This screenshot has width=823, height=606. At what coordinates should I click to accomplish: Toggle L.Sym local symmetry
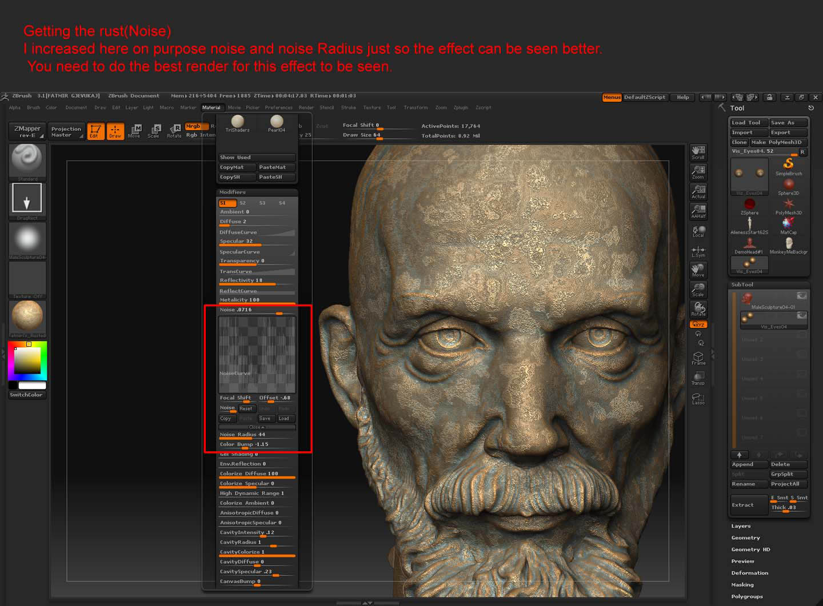coord(698,251)
